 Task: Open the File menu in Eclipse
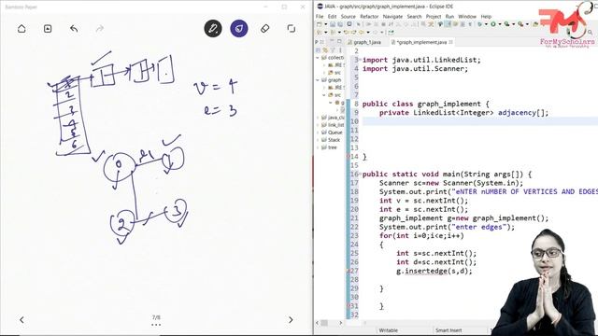tap(320, 17)
